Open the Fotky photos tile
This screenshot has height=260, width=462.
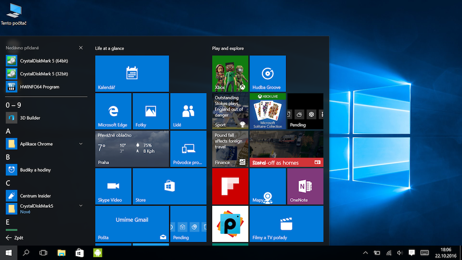click(x=150, y=111)
